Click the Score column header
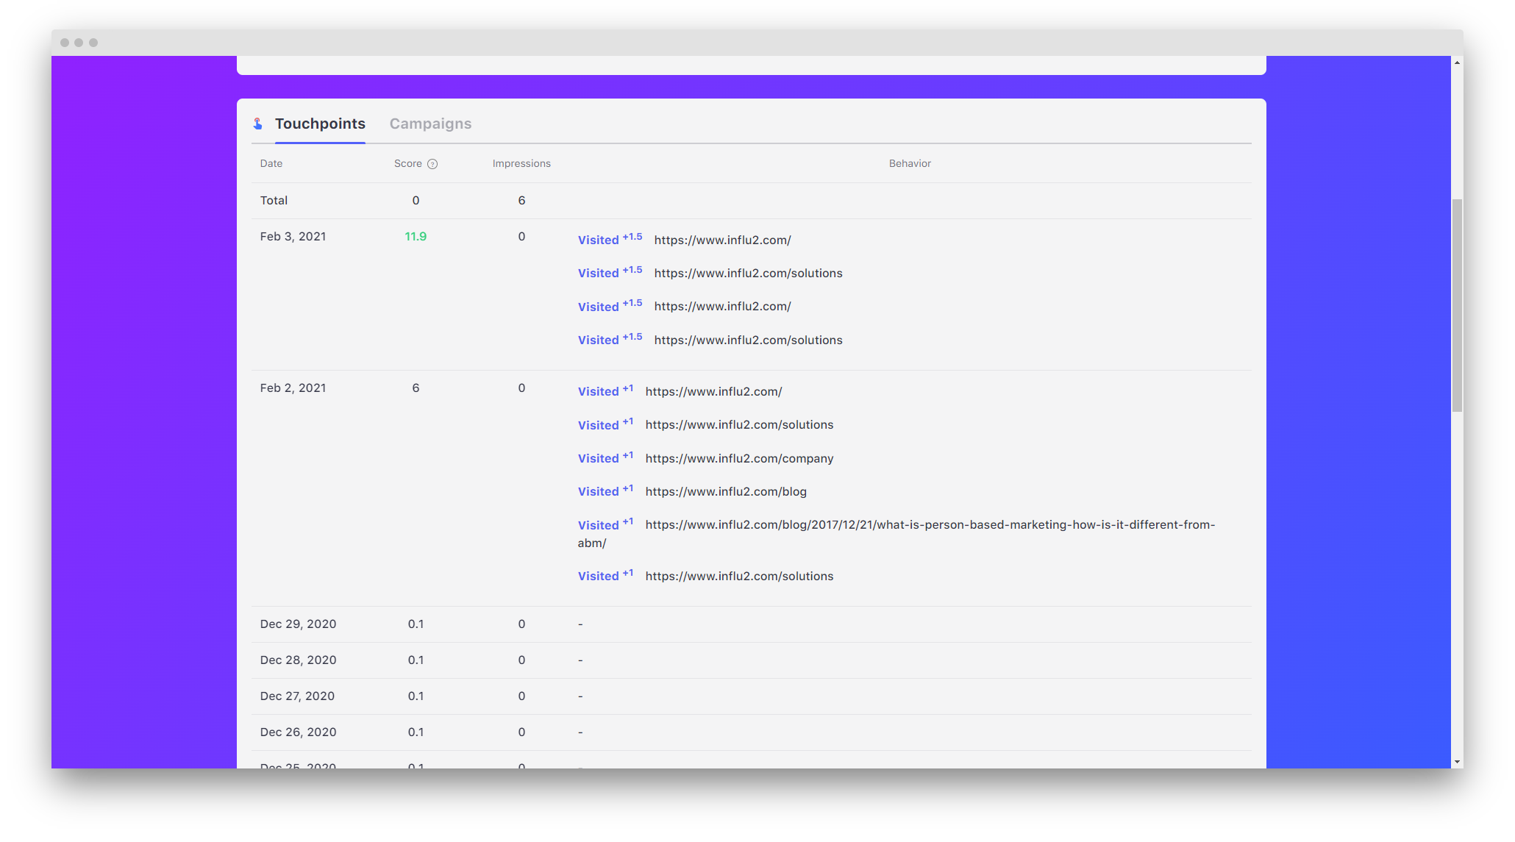The height and width of the screenshot is (842, 1515). coord(407,163)
